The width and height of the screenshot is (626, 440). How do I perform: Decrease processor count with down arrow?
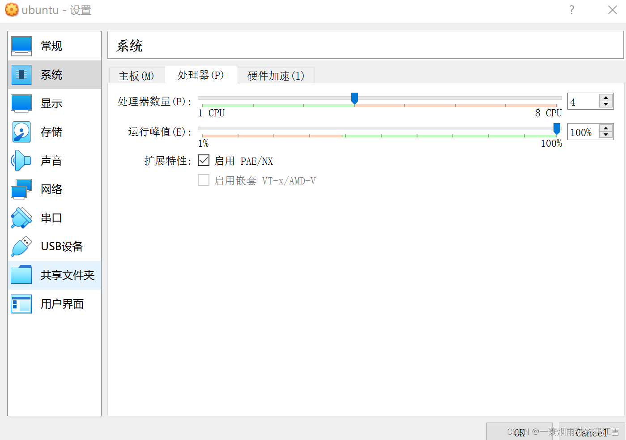606,105
